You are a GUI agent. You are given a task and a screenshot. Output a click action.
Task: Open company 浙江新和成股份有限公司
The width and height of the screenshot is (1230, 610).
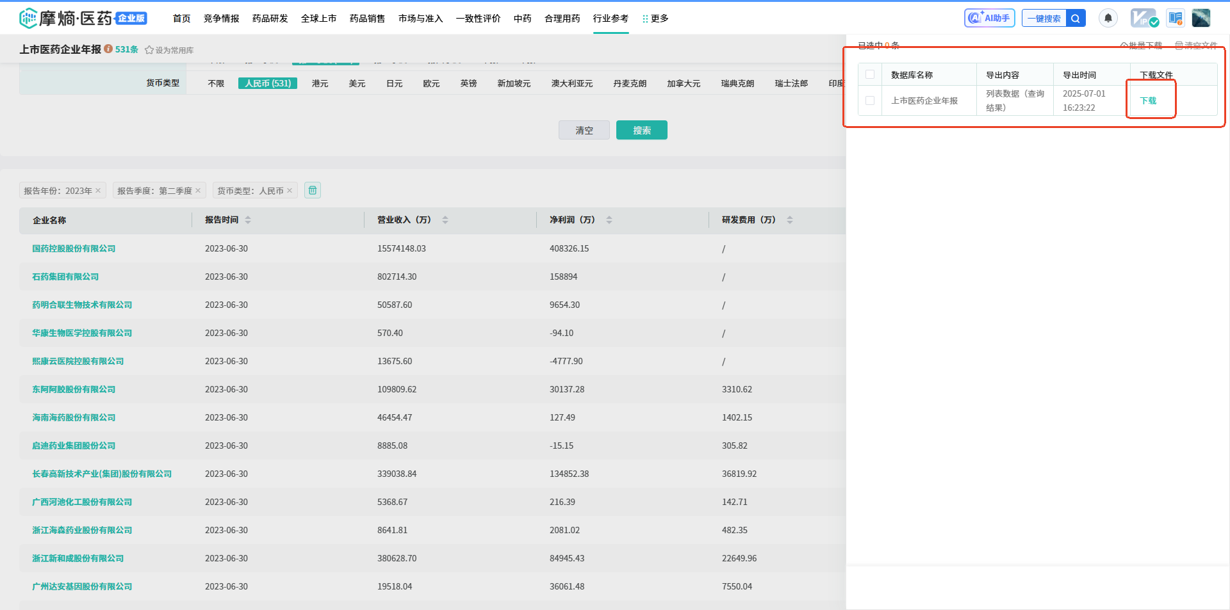click(x=78, y=558)
